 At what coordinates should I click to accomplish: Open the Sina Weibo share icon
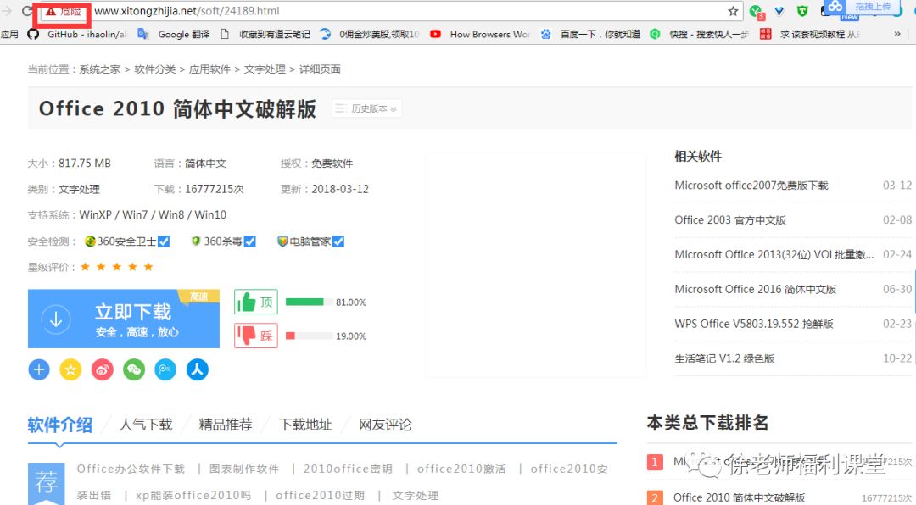click(103, 369)
